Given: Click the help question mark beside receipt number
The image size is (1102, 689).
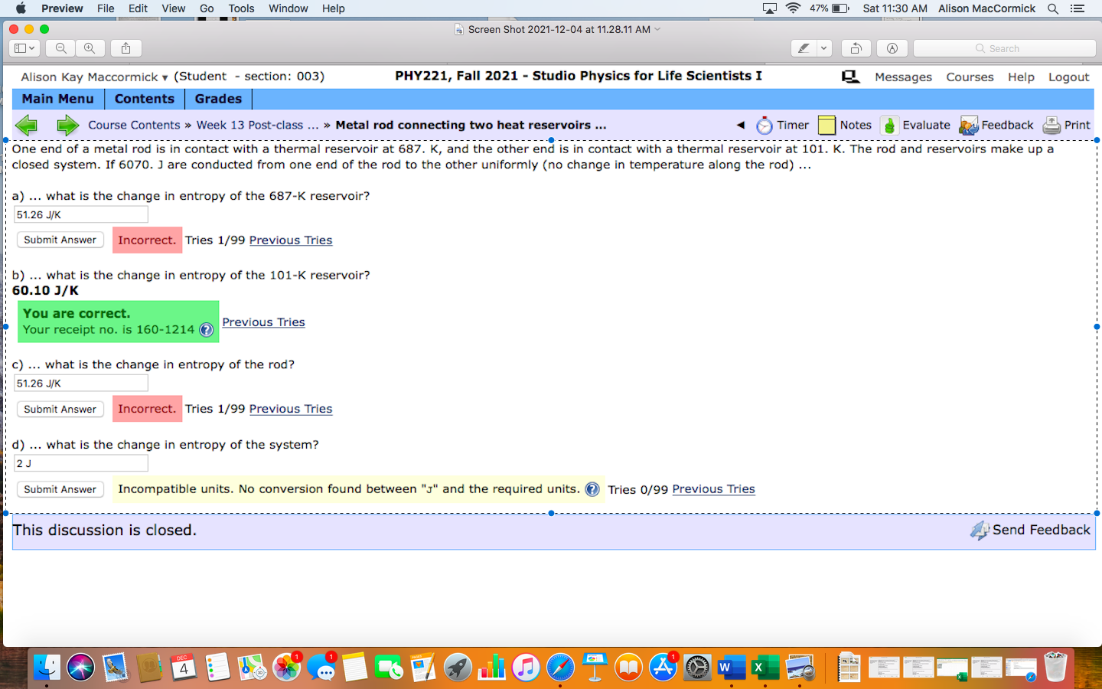Looking at the screenshot, I should [205, 331].
